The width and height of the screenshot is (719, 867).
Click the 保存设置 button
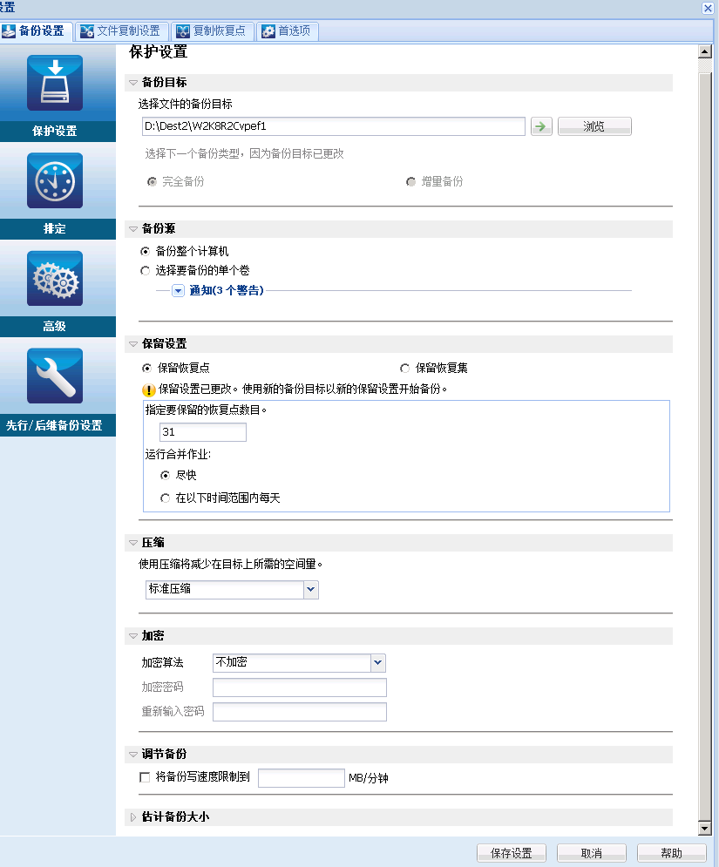click(511, 852)
